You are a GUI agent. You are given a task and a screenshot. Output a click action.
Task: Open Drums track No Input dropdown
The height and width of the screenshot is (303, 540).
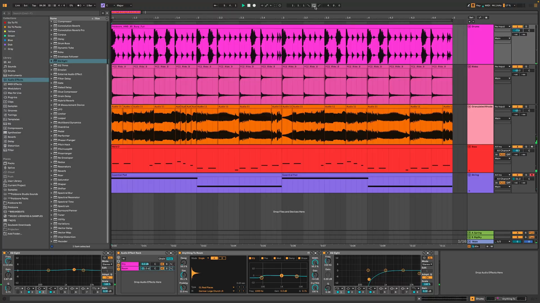coord(502,27)
